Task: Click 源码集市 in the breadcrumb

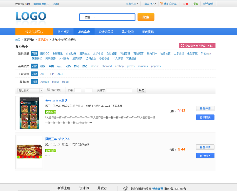Action: click(x=43, y=40)
